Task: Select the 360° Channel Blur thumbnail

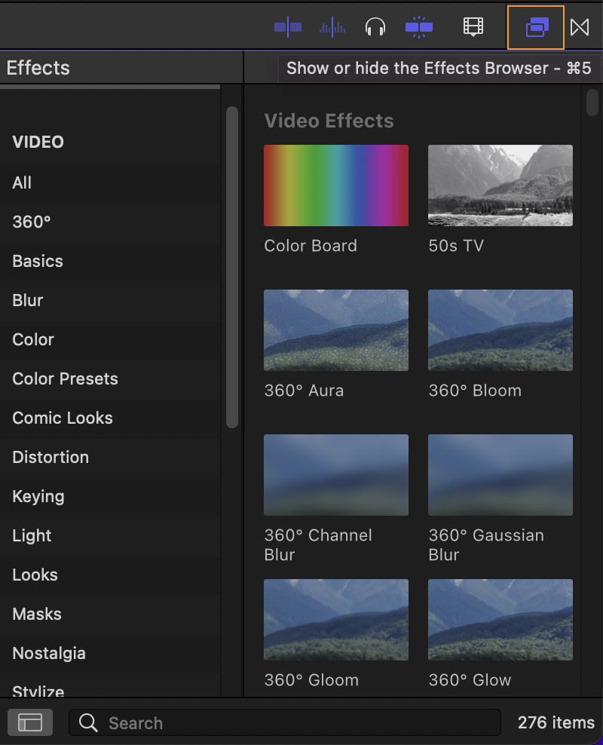Action: (x=336, y=475)
